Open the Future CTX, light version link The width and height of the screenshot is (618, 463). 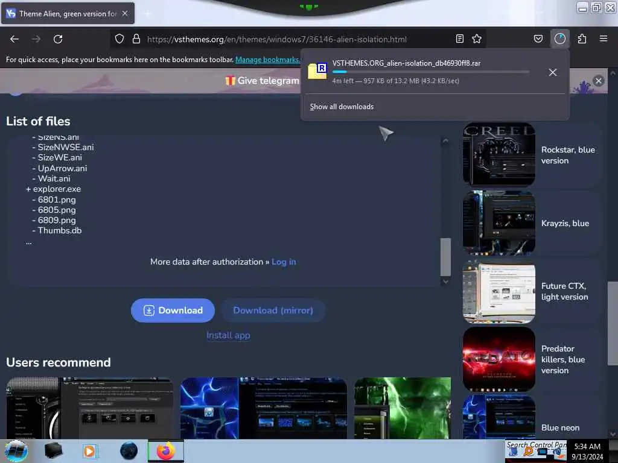pos(564,291)
